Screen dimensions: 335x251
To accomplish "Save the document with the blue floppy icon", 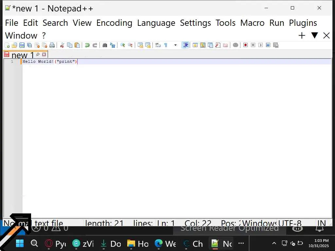I will click(22, 45).
